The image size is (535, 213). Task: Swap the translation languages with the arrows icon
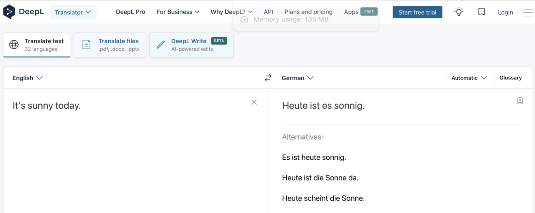pos(268,78)
